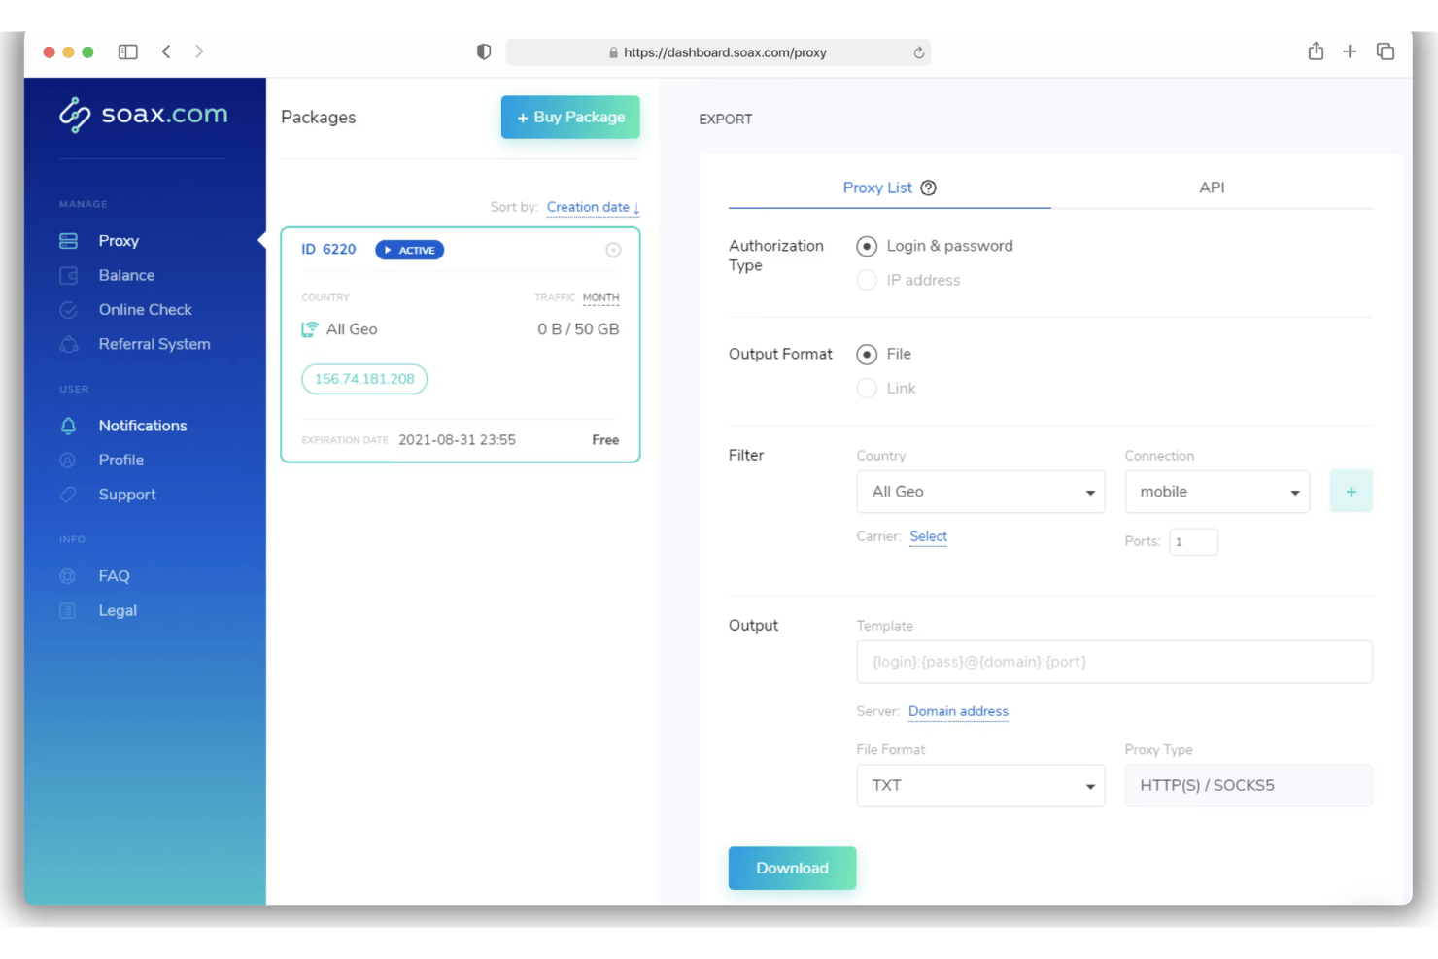
Task: Click the Balance wallet icon
Action: (68, 276)
